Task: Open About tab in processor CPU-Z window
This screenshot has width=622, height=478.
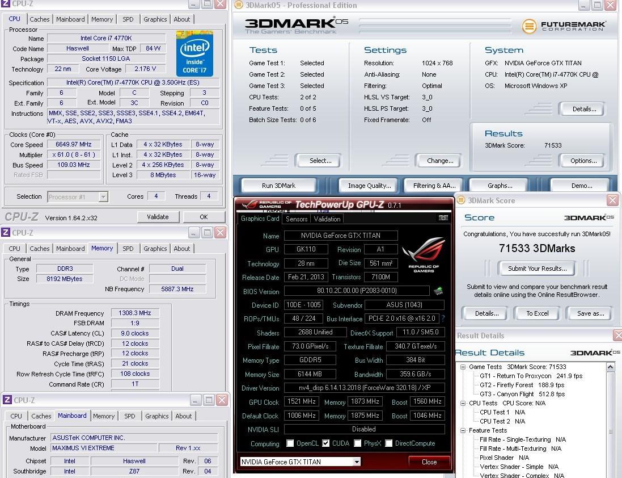Action: [x=181, y=19]
